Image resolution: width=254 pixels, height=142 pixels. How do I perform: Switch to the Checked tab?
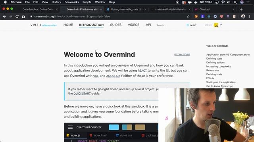(x=215, y=9)
